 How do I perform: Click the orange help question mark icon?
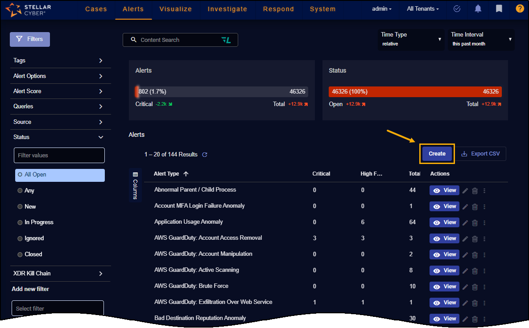point(520,9)
